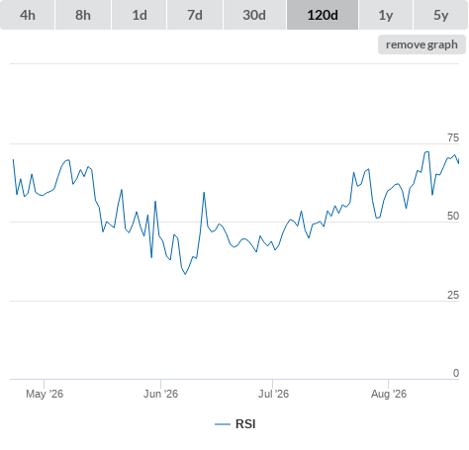Click the blue RSI legend line marker
469x450 pixels.
(x=223, y=424)
